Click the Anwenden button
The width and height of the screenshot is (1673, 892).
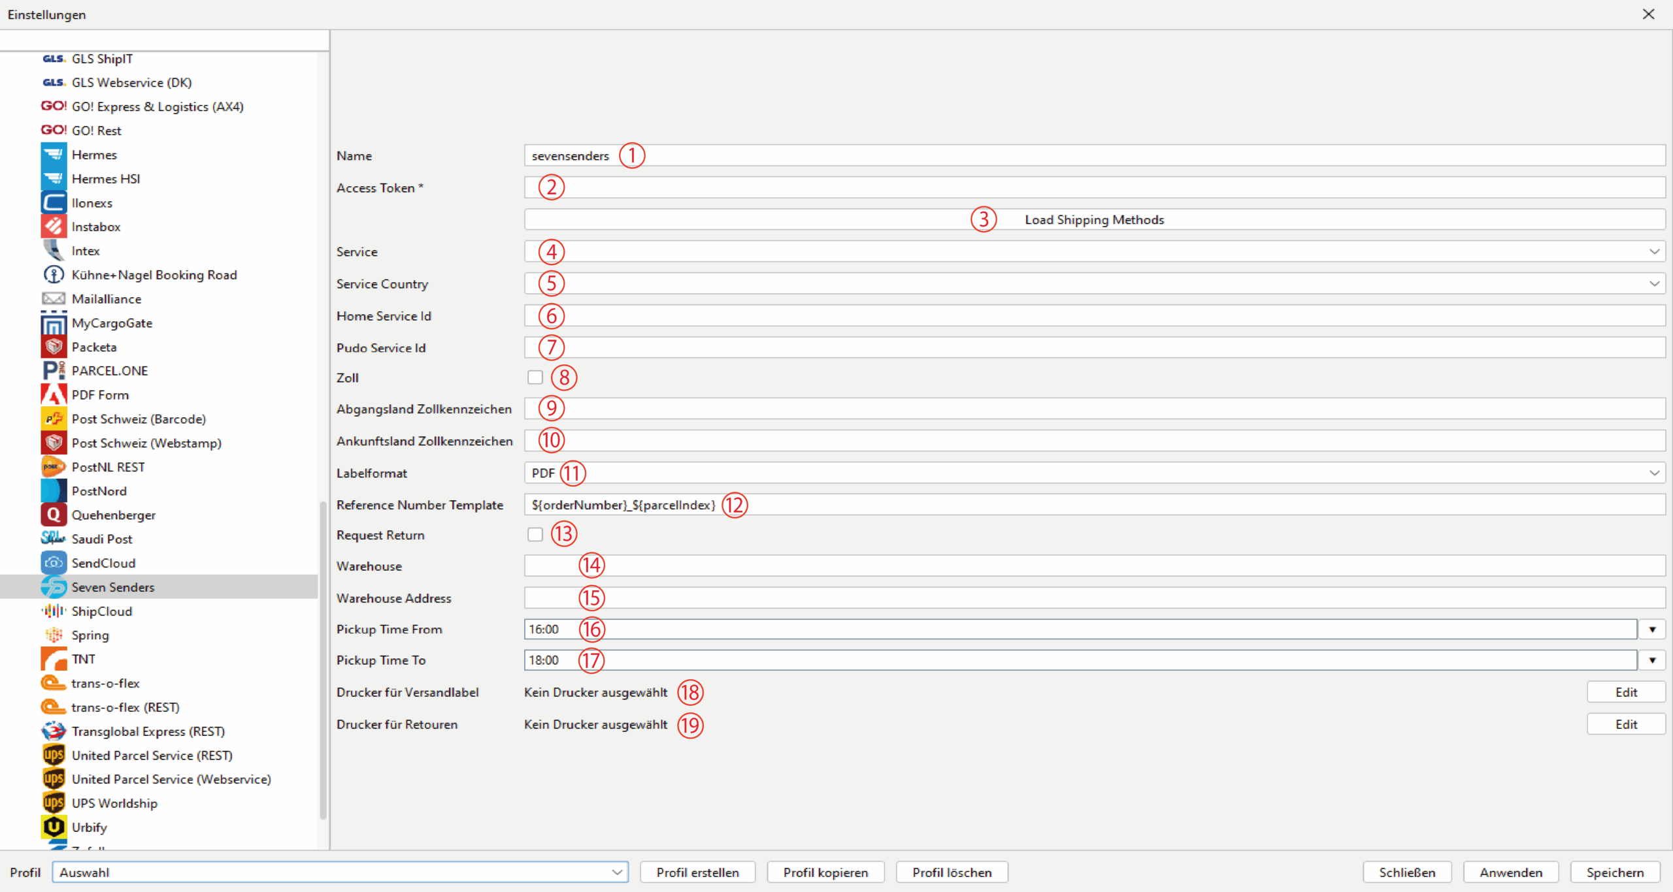tap(1511, 872)
